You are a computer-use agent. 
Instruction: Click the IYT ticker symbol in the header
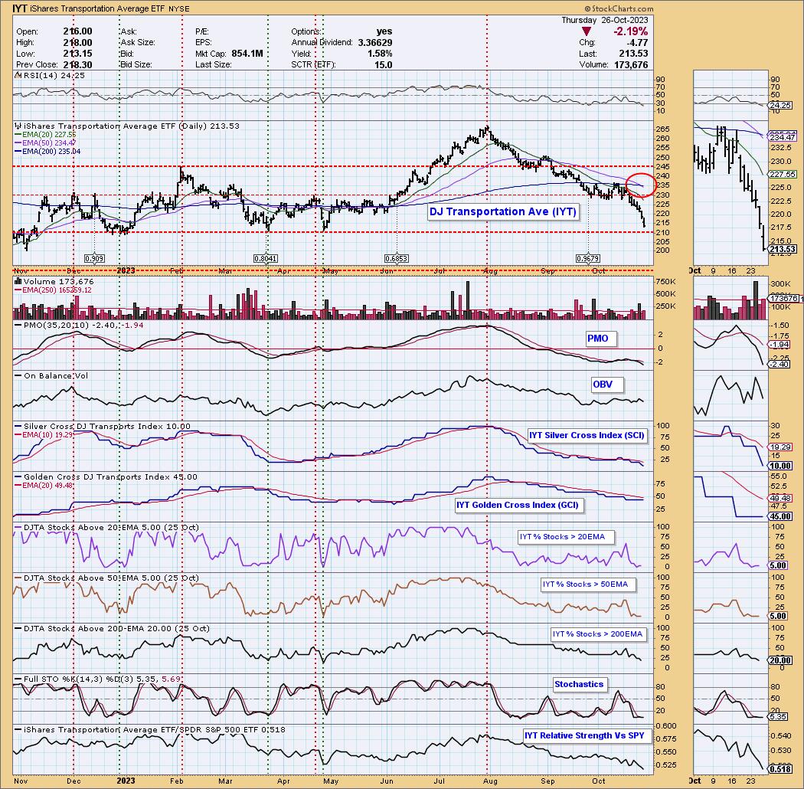[x=19, y=8]
